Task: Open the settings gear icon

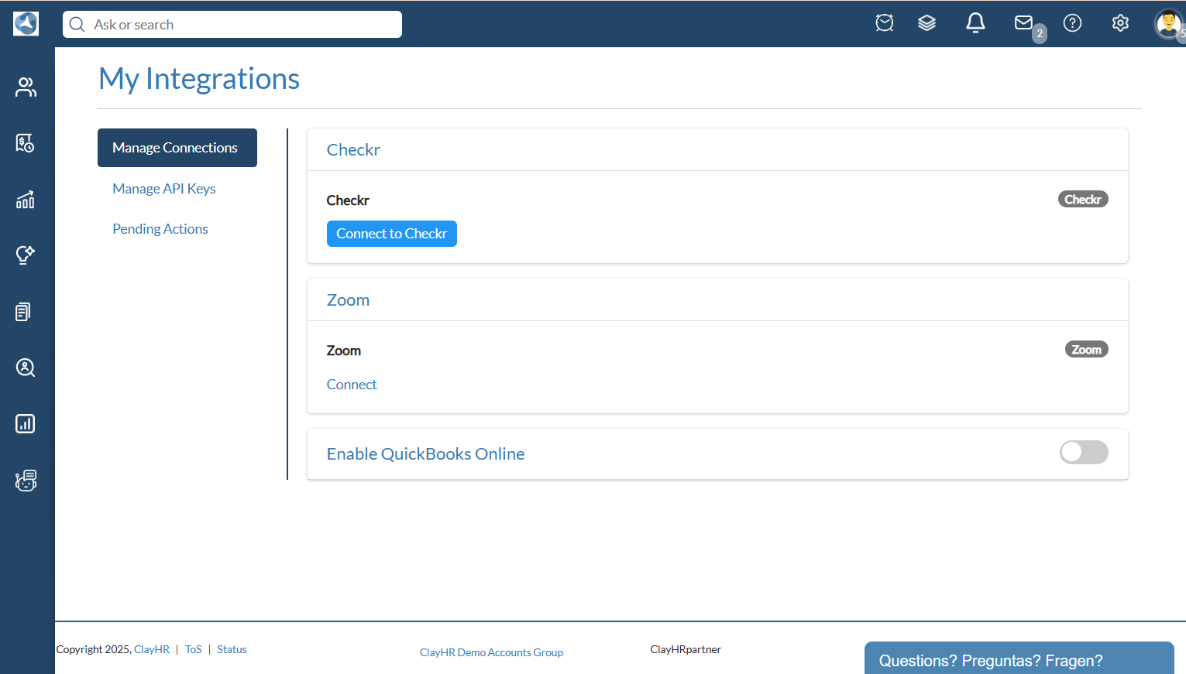Action: pos(1120,23)
